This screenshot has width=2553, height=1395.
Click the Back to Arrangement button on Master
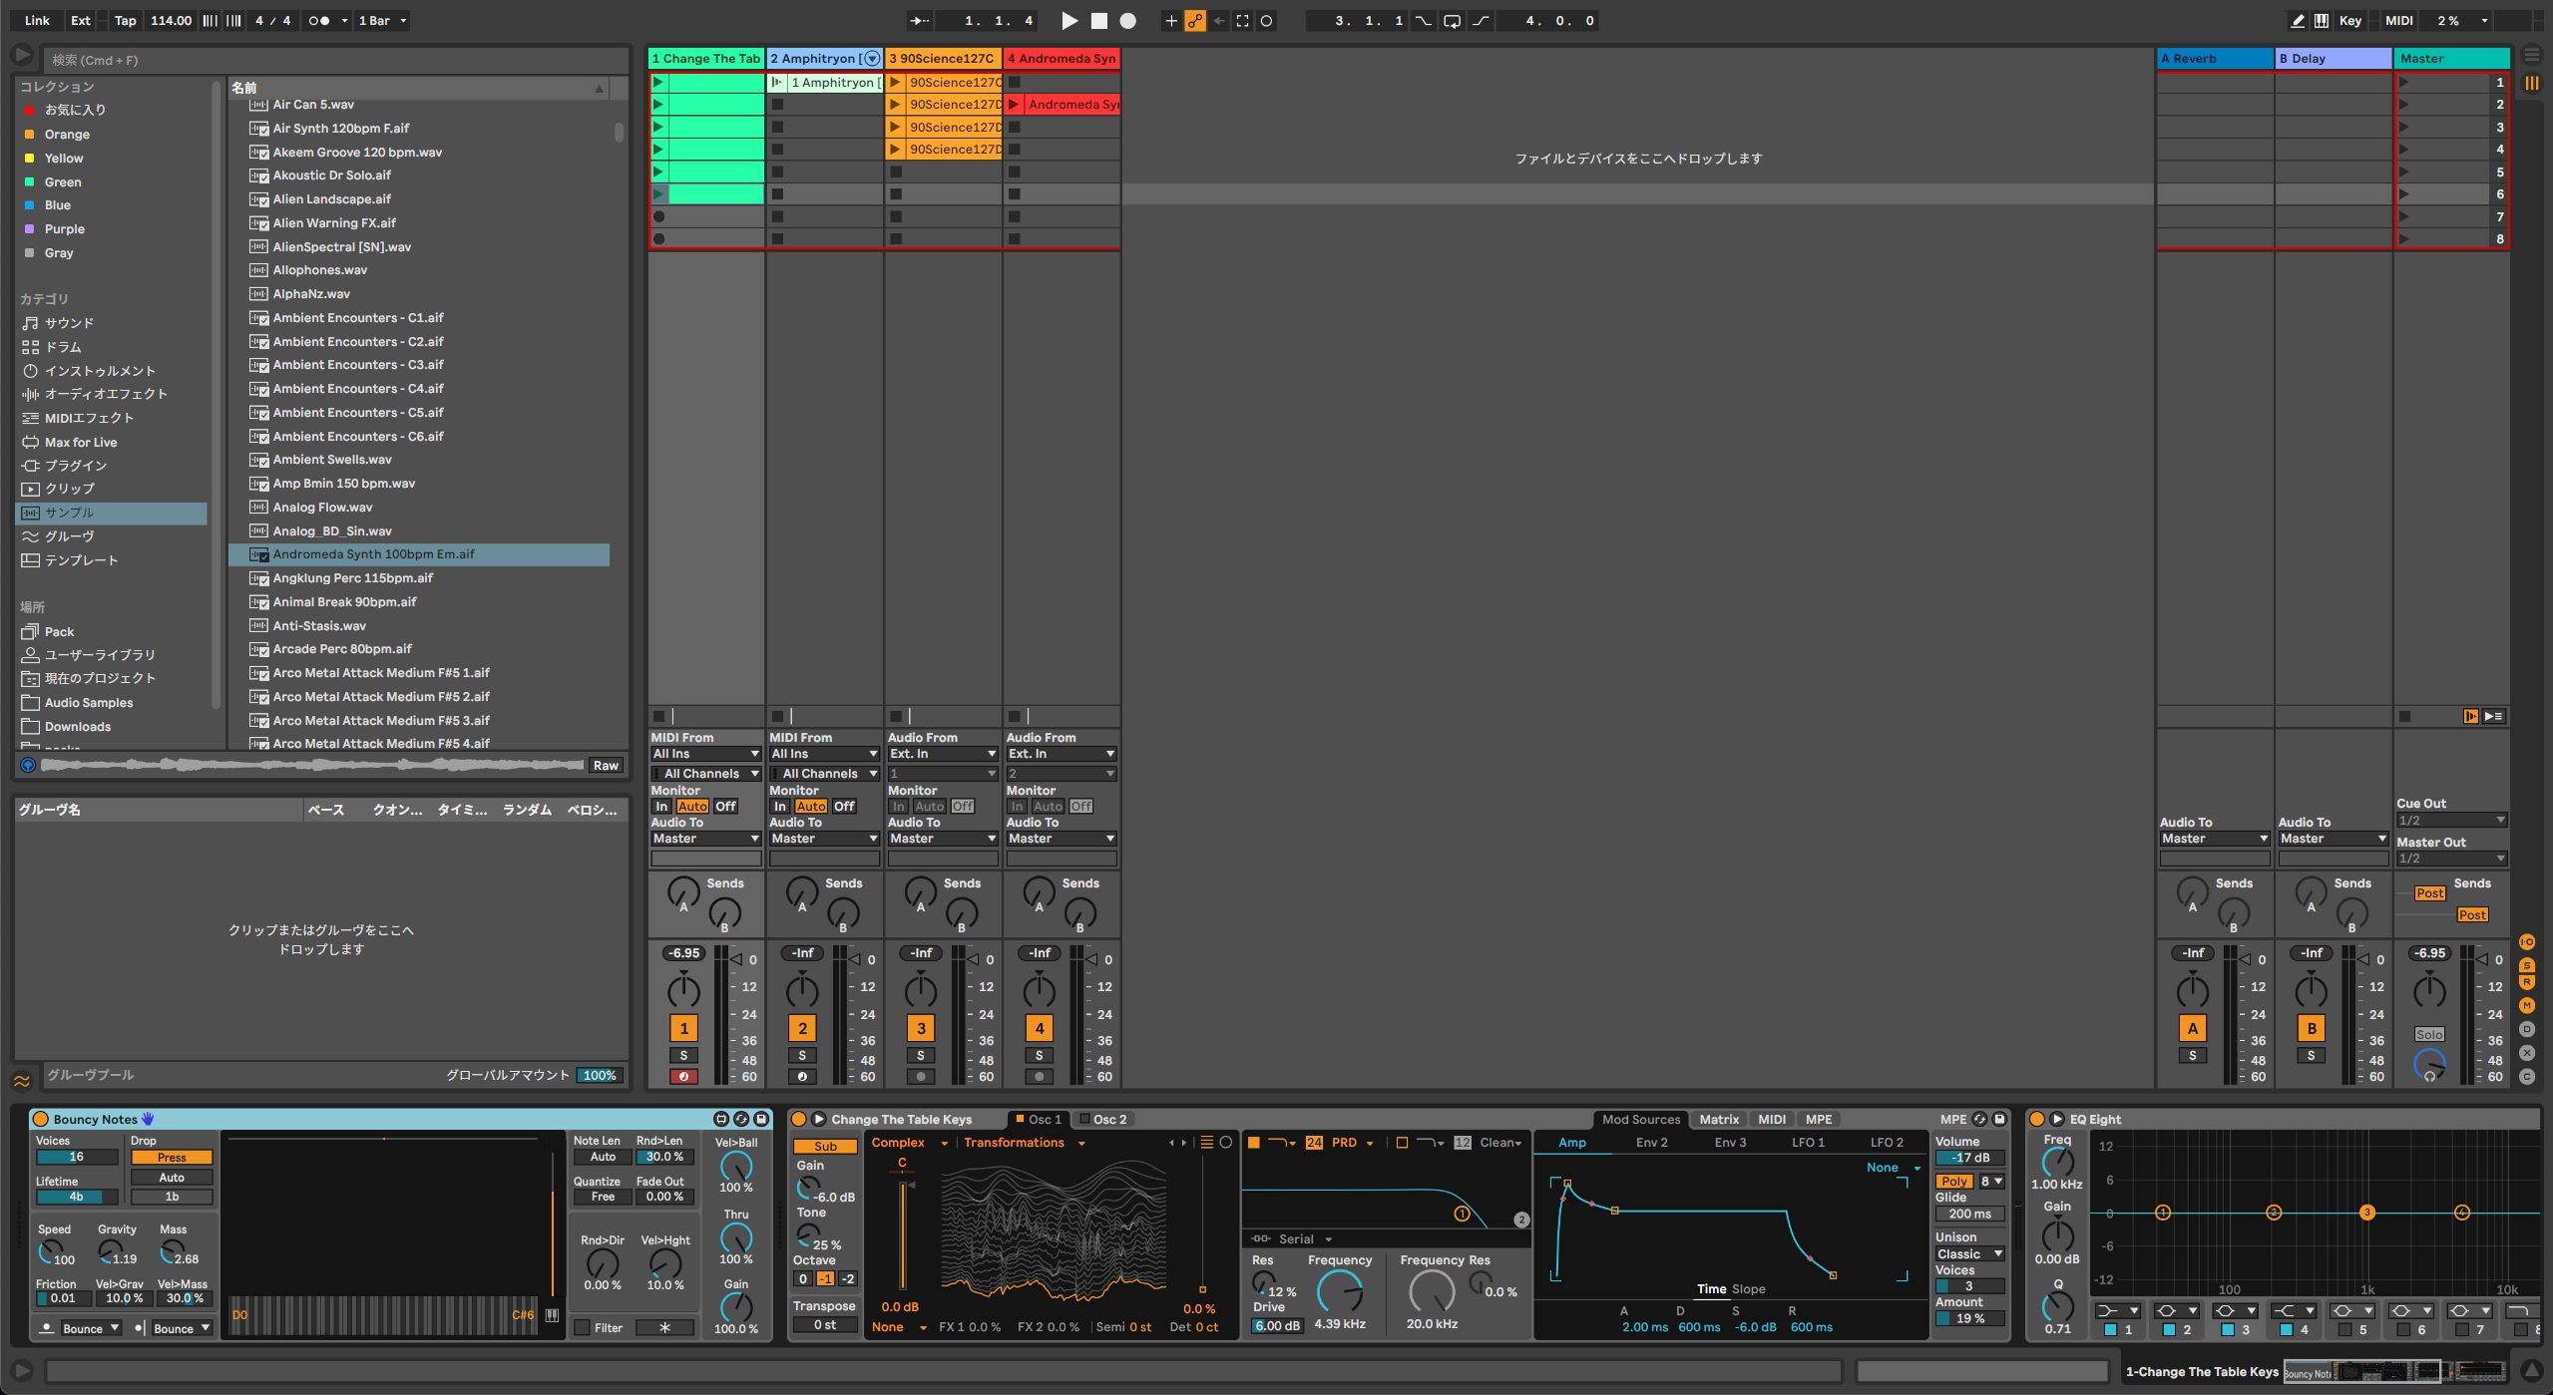[2470, 716]
